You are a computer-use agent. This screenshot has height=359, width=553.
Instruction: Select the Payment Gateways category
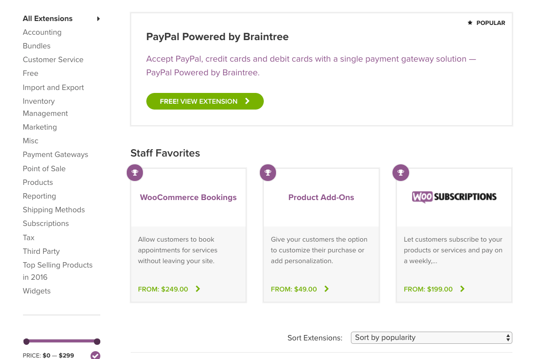(55, 155)
